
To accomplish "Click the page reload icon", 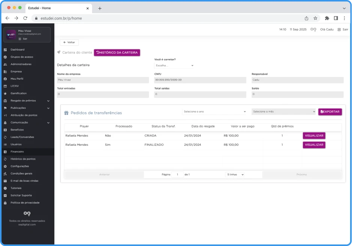I will [x=25, y=18].
